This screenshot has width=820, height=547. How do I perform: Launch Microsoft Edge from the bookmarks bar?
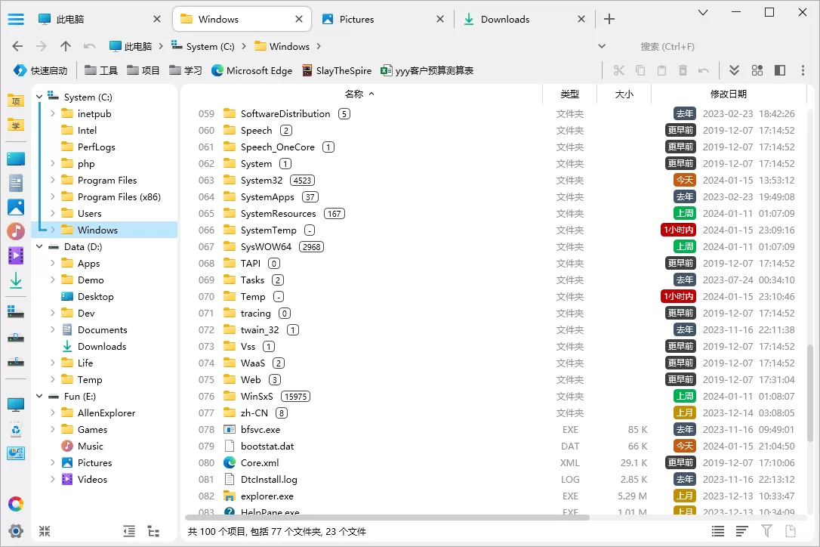tap(251, 70)
